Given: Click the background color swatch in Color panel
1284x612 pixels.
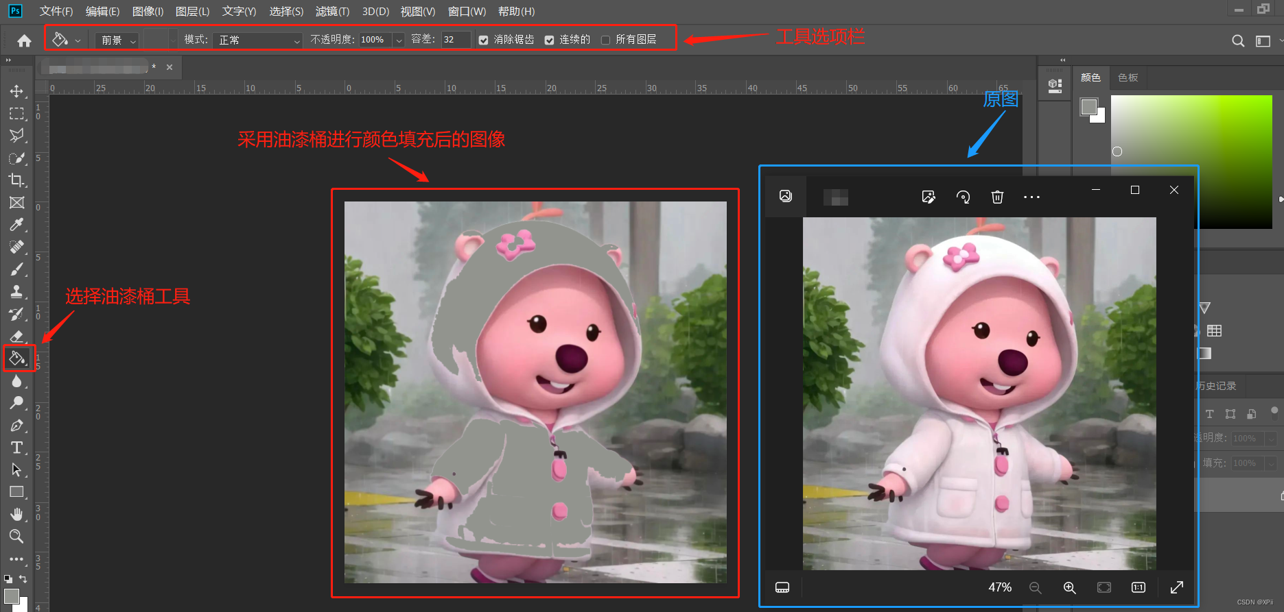Looking at the screenshot, I should click(1100, 117).
